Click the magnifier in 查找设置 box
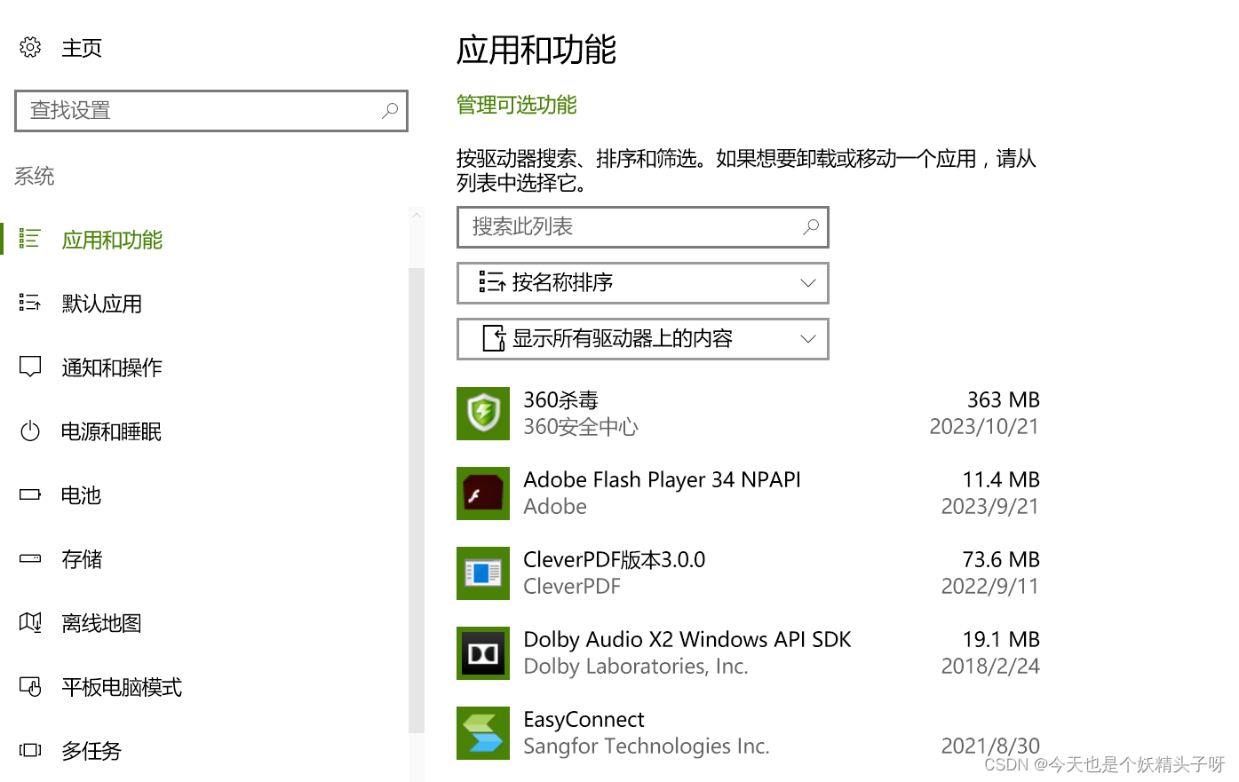The height and width of the screenshot is (782, 1239). click(389, 111)
